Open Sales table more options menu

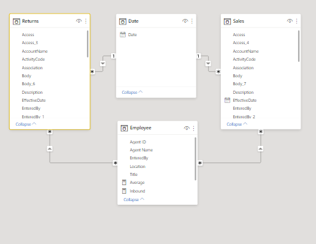[296, 21]
